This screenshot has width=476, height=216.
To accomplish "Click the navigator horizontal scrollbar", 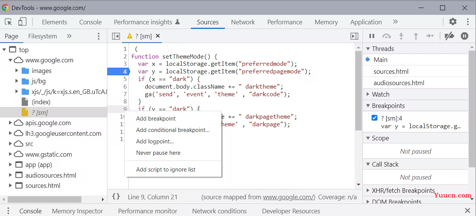I will pos(44,199).
